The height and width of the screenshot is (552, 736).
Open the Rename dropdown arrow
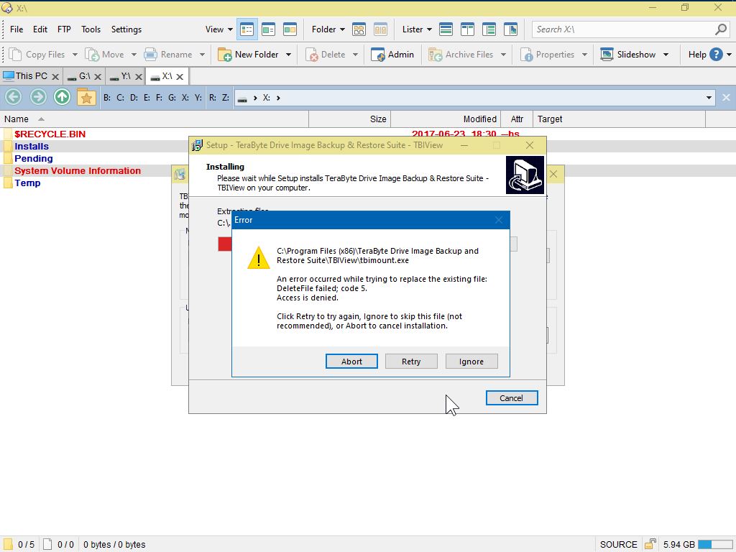[x=202, y=55]
